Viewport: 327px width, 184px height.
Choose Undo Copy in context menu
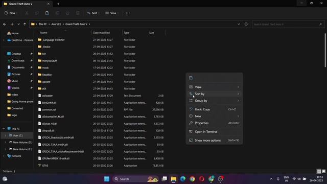point(214,109)
